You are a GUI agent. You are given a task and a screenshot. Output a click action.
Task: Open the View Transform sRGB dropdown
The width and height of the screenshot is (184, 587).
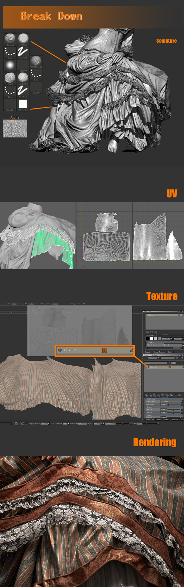66,423
